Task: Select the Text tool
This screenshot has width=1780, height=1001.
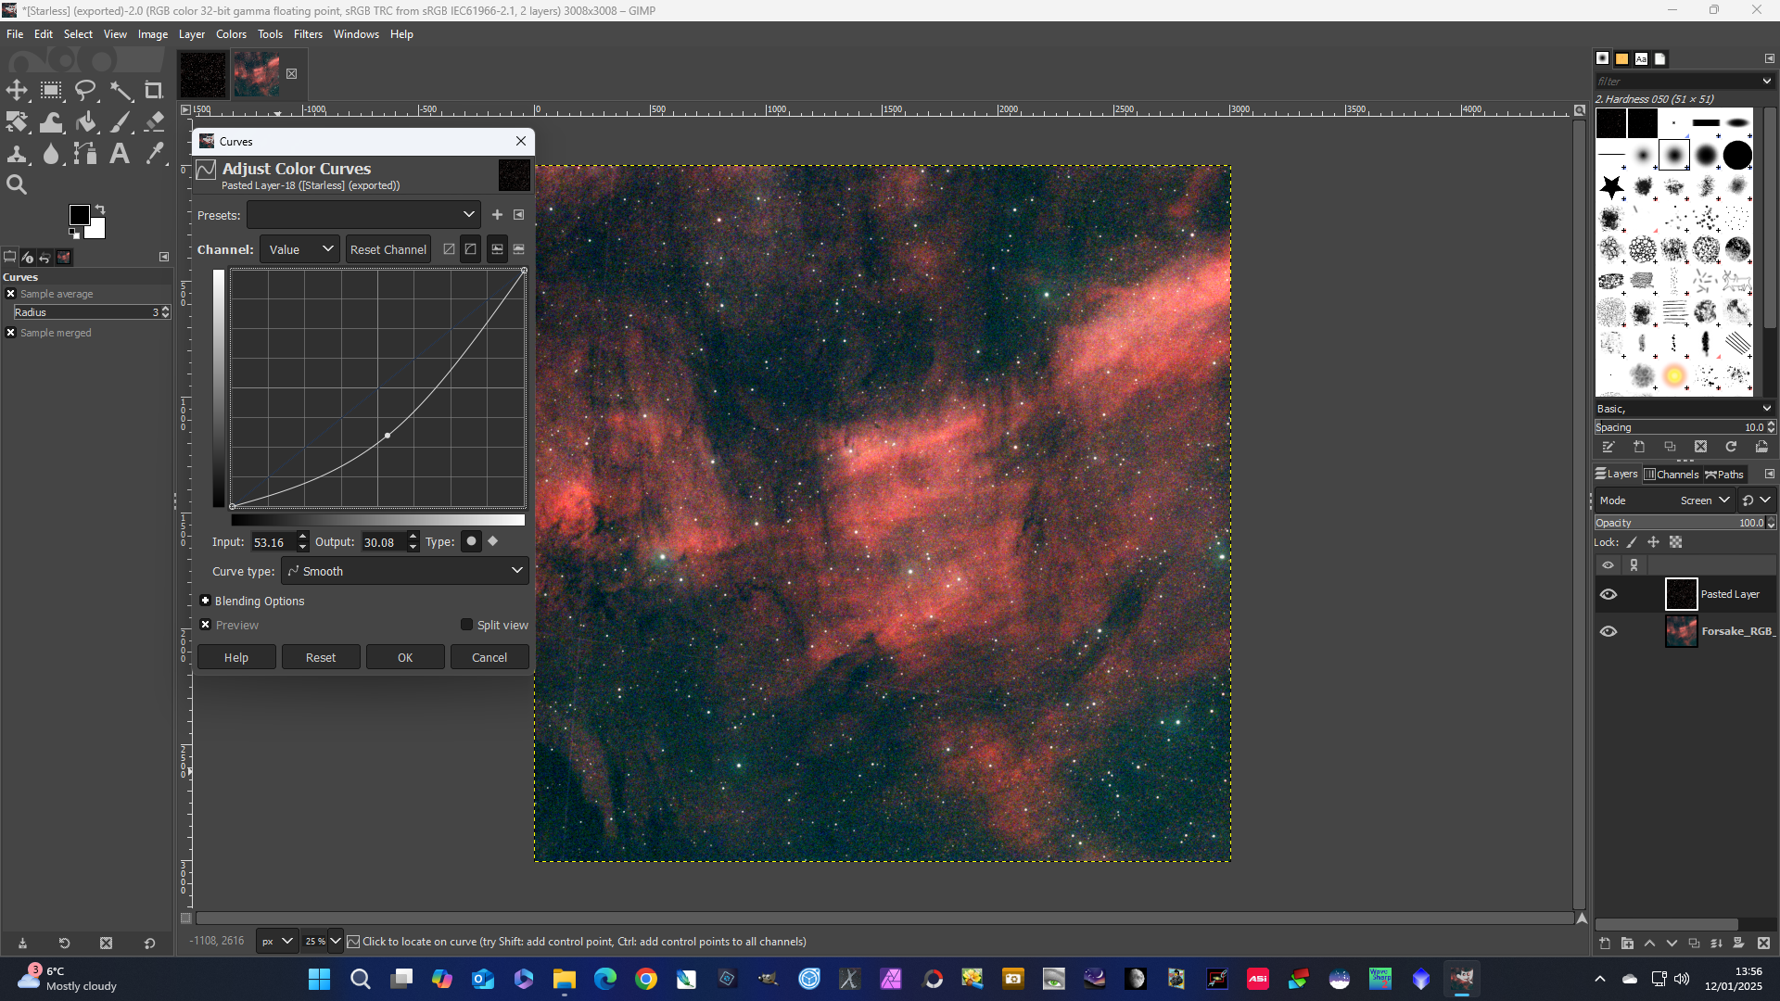Action: click(x=120, y=154)
